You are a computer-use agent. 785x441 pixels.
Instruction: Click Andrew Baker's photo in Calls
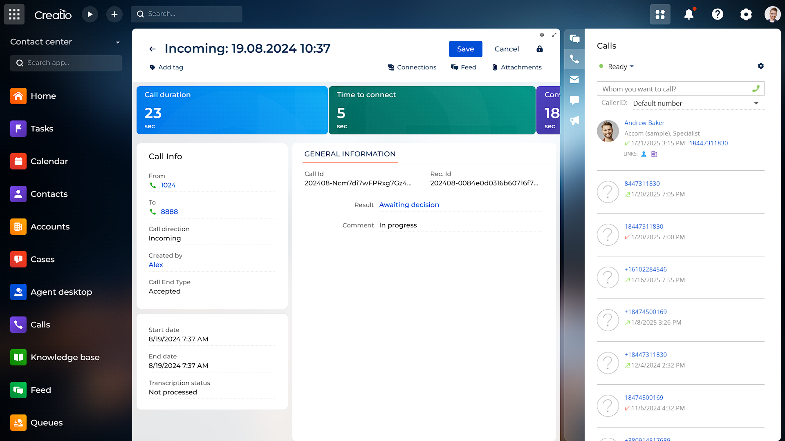(608, 131)
